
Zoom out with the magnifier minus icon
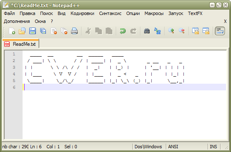point(181,31)
